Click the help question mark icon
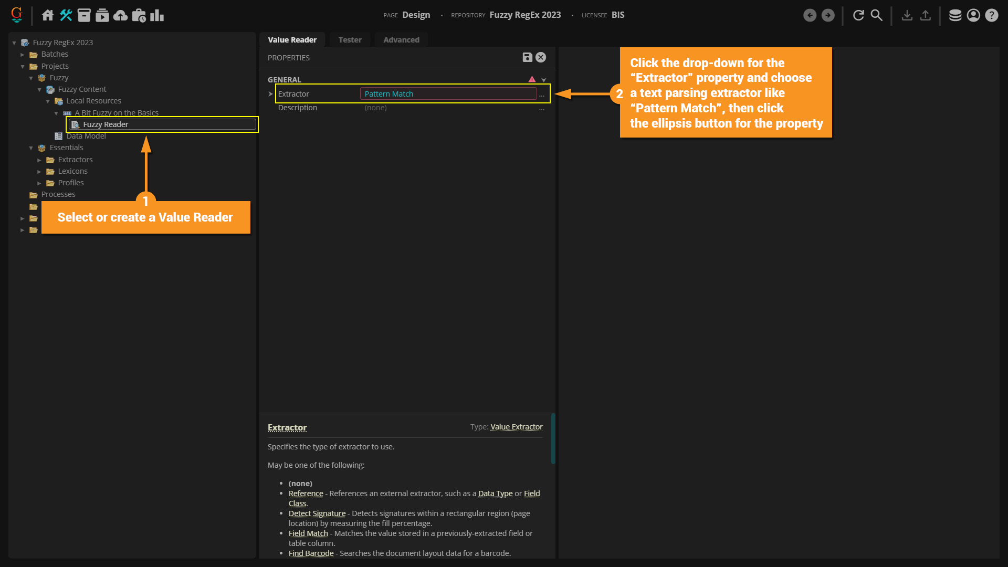1008x567 pixels. [x=991, y=15]
